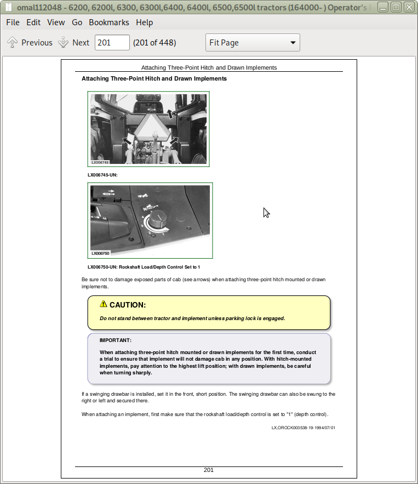Image resolution: width=418 pixels, height=484 pixels.
Task: Click paragraph starting 'When attaching an implement'
Action: pyautogui.click(x=205, y=414)
